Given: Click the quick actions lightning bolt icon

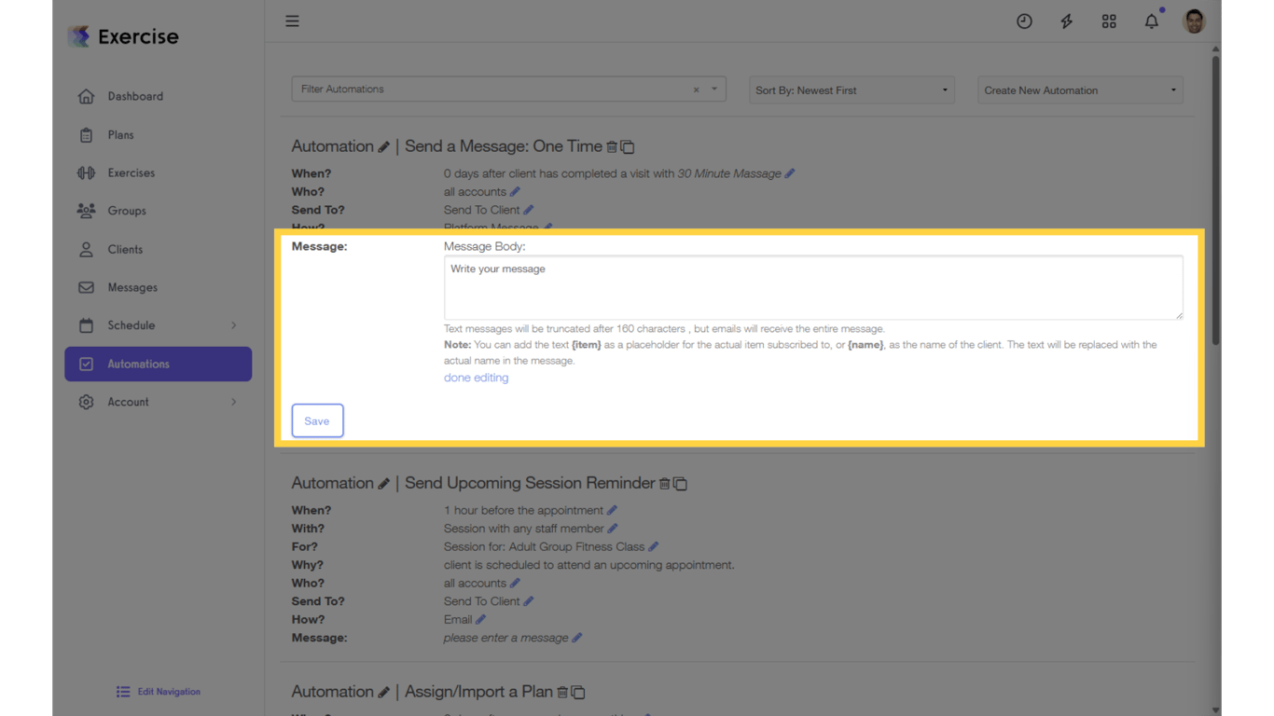Looking at the screenshot, I should 1066,21.
